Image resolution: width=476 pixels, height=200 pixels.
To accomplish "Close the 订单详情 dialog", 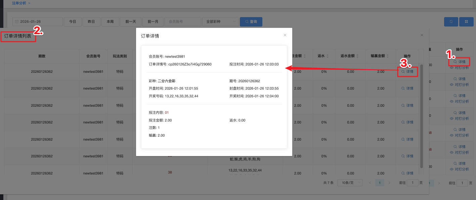I will pos(285,35).
